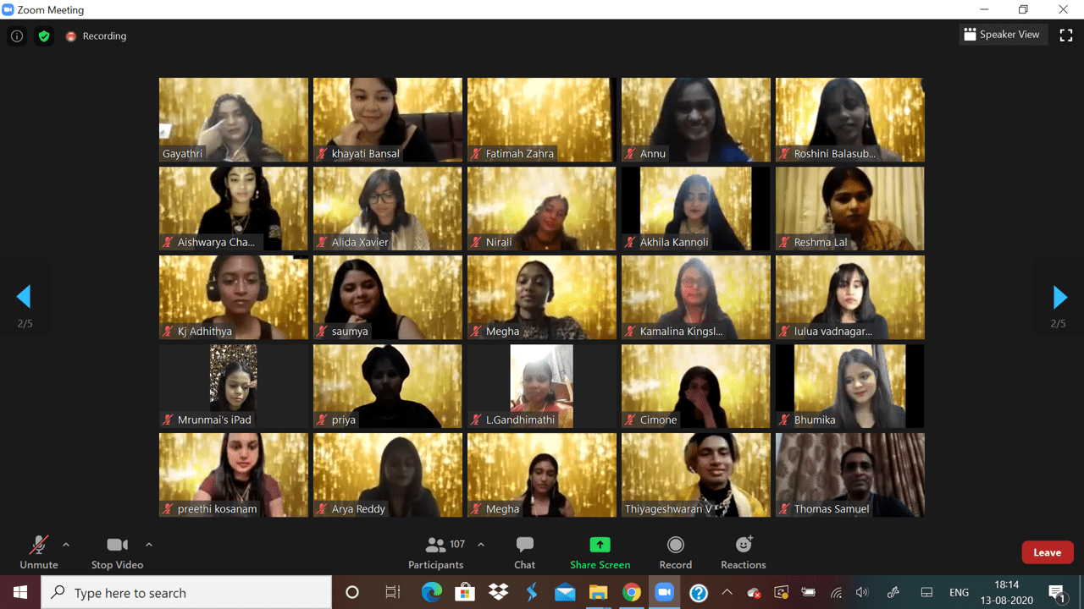Open the Reactions menu
Screen dimensions: 1084x609
pyautogui.click(x=743, y=552)
